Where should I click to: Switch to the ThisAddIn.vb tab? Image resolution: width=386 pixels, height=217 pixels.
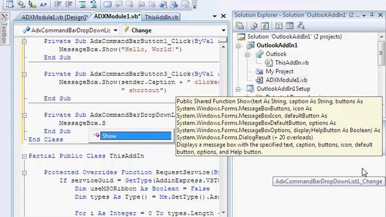[x=162, y=17]
